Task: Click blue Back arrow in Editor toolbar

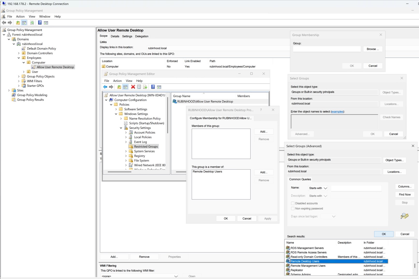Action: [x=105, y=87]
